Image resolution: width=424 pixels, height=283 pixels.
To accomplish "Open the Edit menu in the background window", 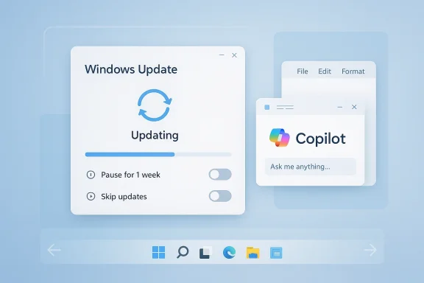I will [x=325, y=71].
